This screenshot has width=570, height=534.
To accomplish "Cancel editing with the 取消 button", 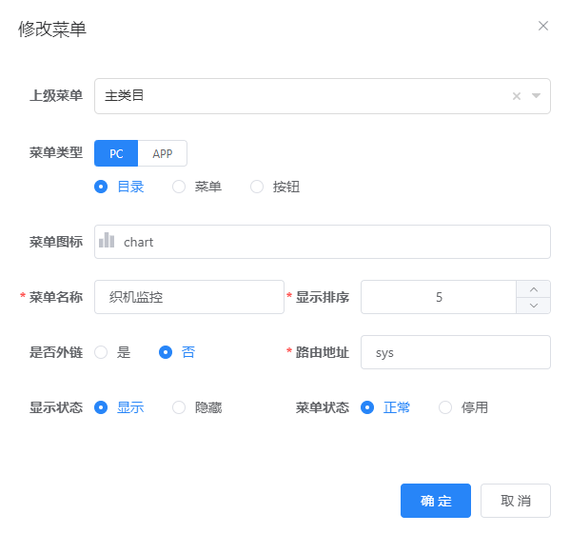I will tap(516, 501).
